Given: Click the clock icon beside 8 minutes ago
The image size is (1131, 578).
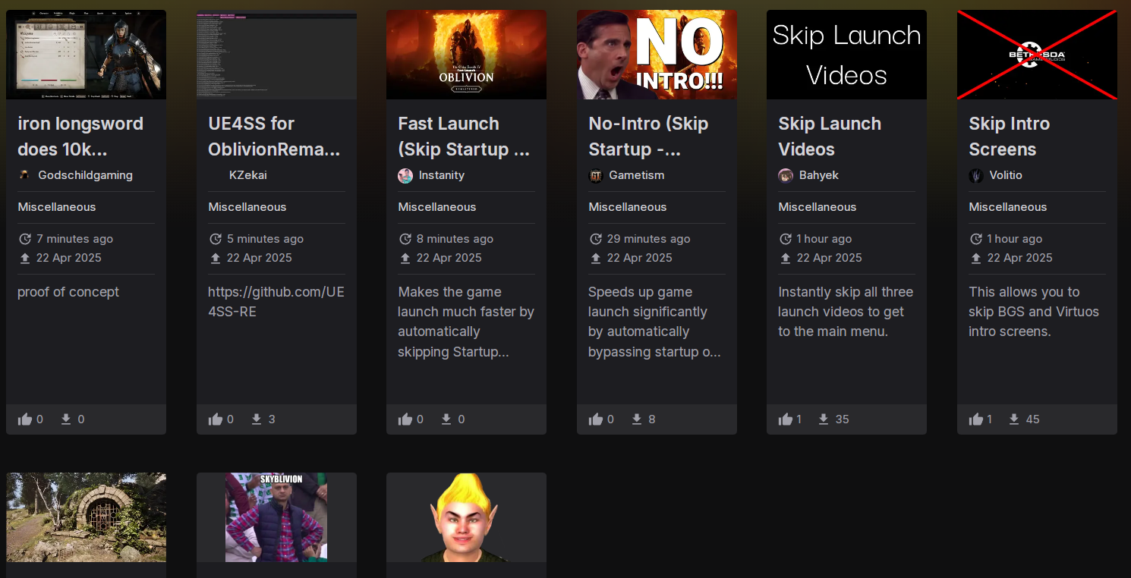Looking at the screenshot, I should click(x=405, y=239).
